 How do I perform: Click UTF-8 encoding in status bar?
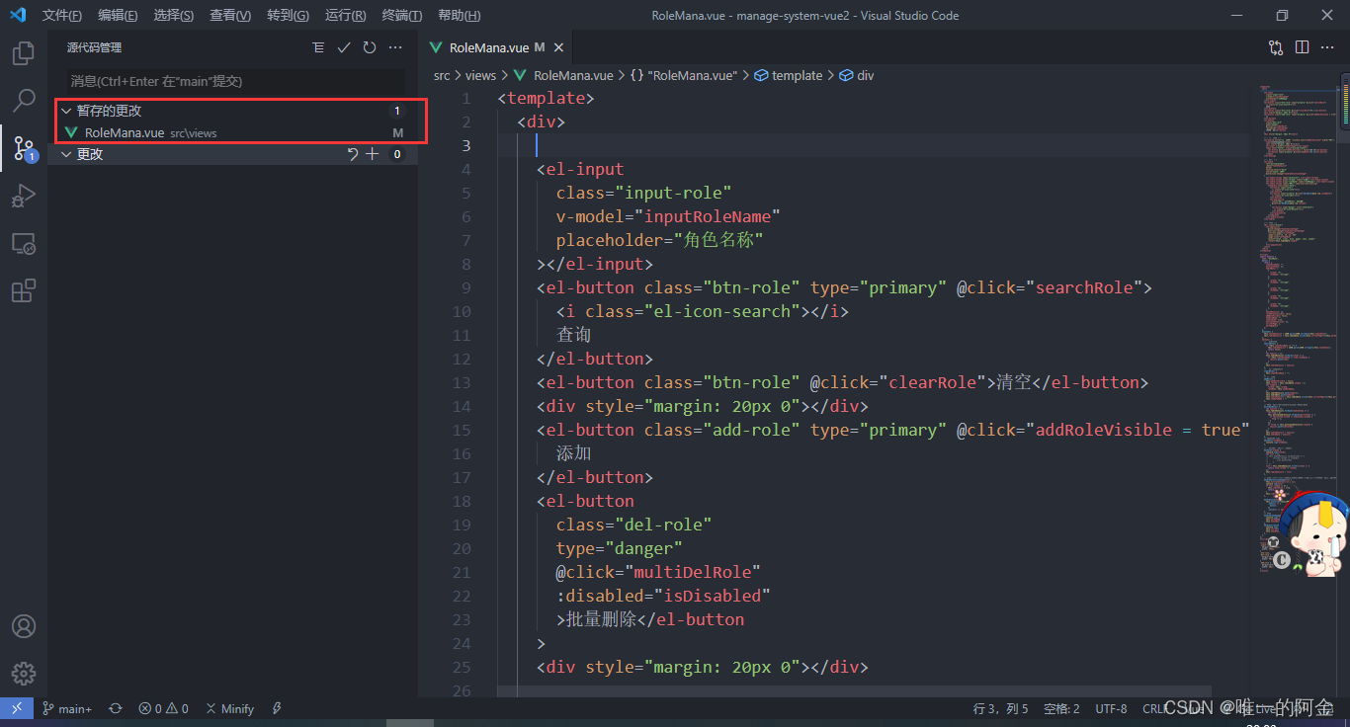pos(1111,708)
